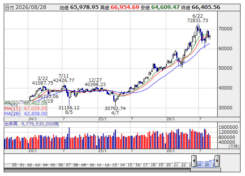The image size is (245, 176).
Task: Click the right range handle arrow
Action: click(217, 161)
